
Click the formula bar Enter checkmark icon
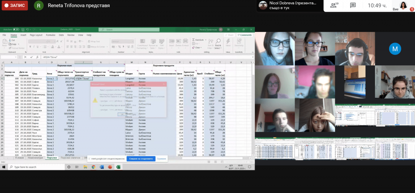pos(32,57)
